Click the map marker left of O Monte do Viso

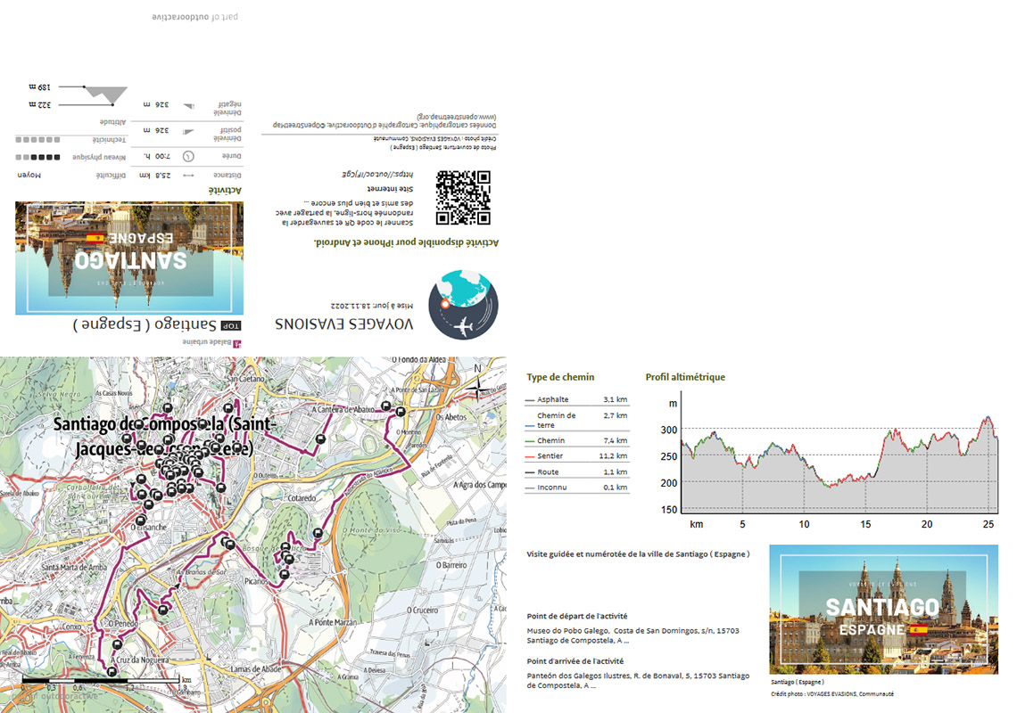point(318,533)
